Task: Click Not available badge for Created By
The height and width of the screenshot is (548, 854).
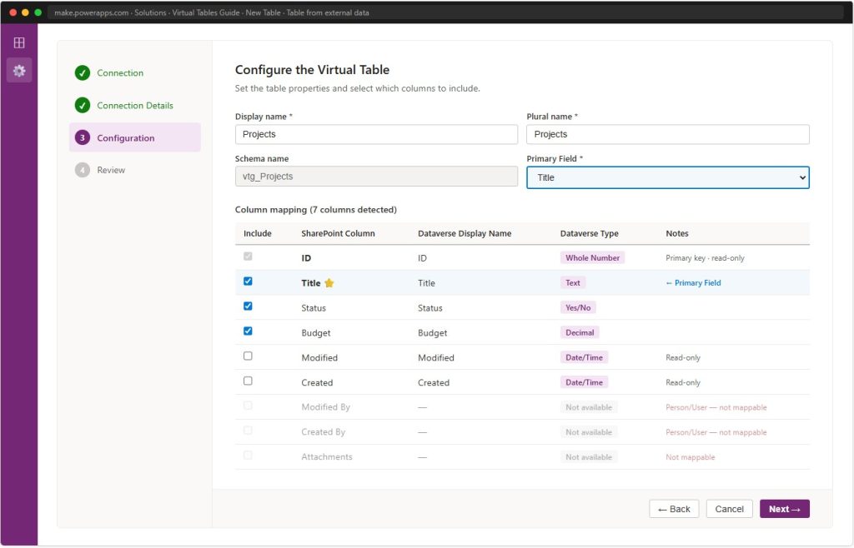Action: (x=588, y=432)
